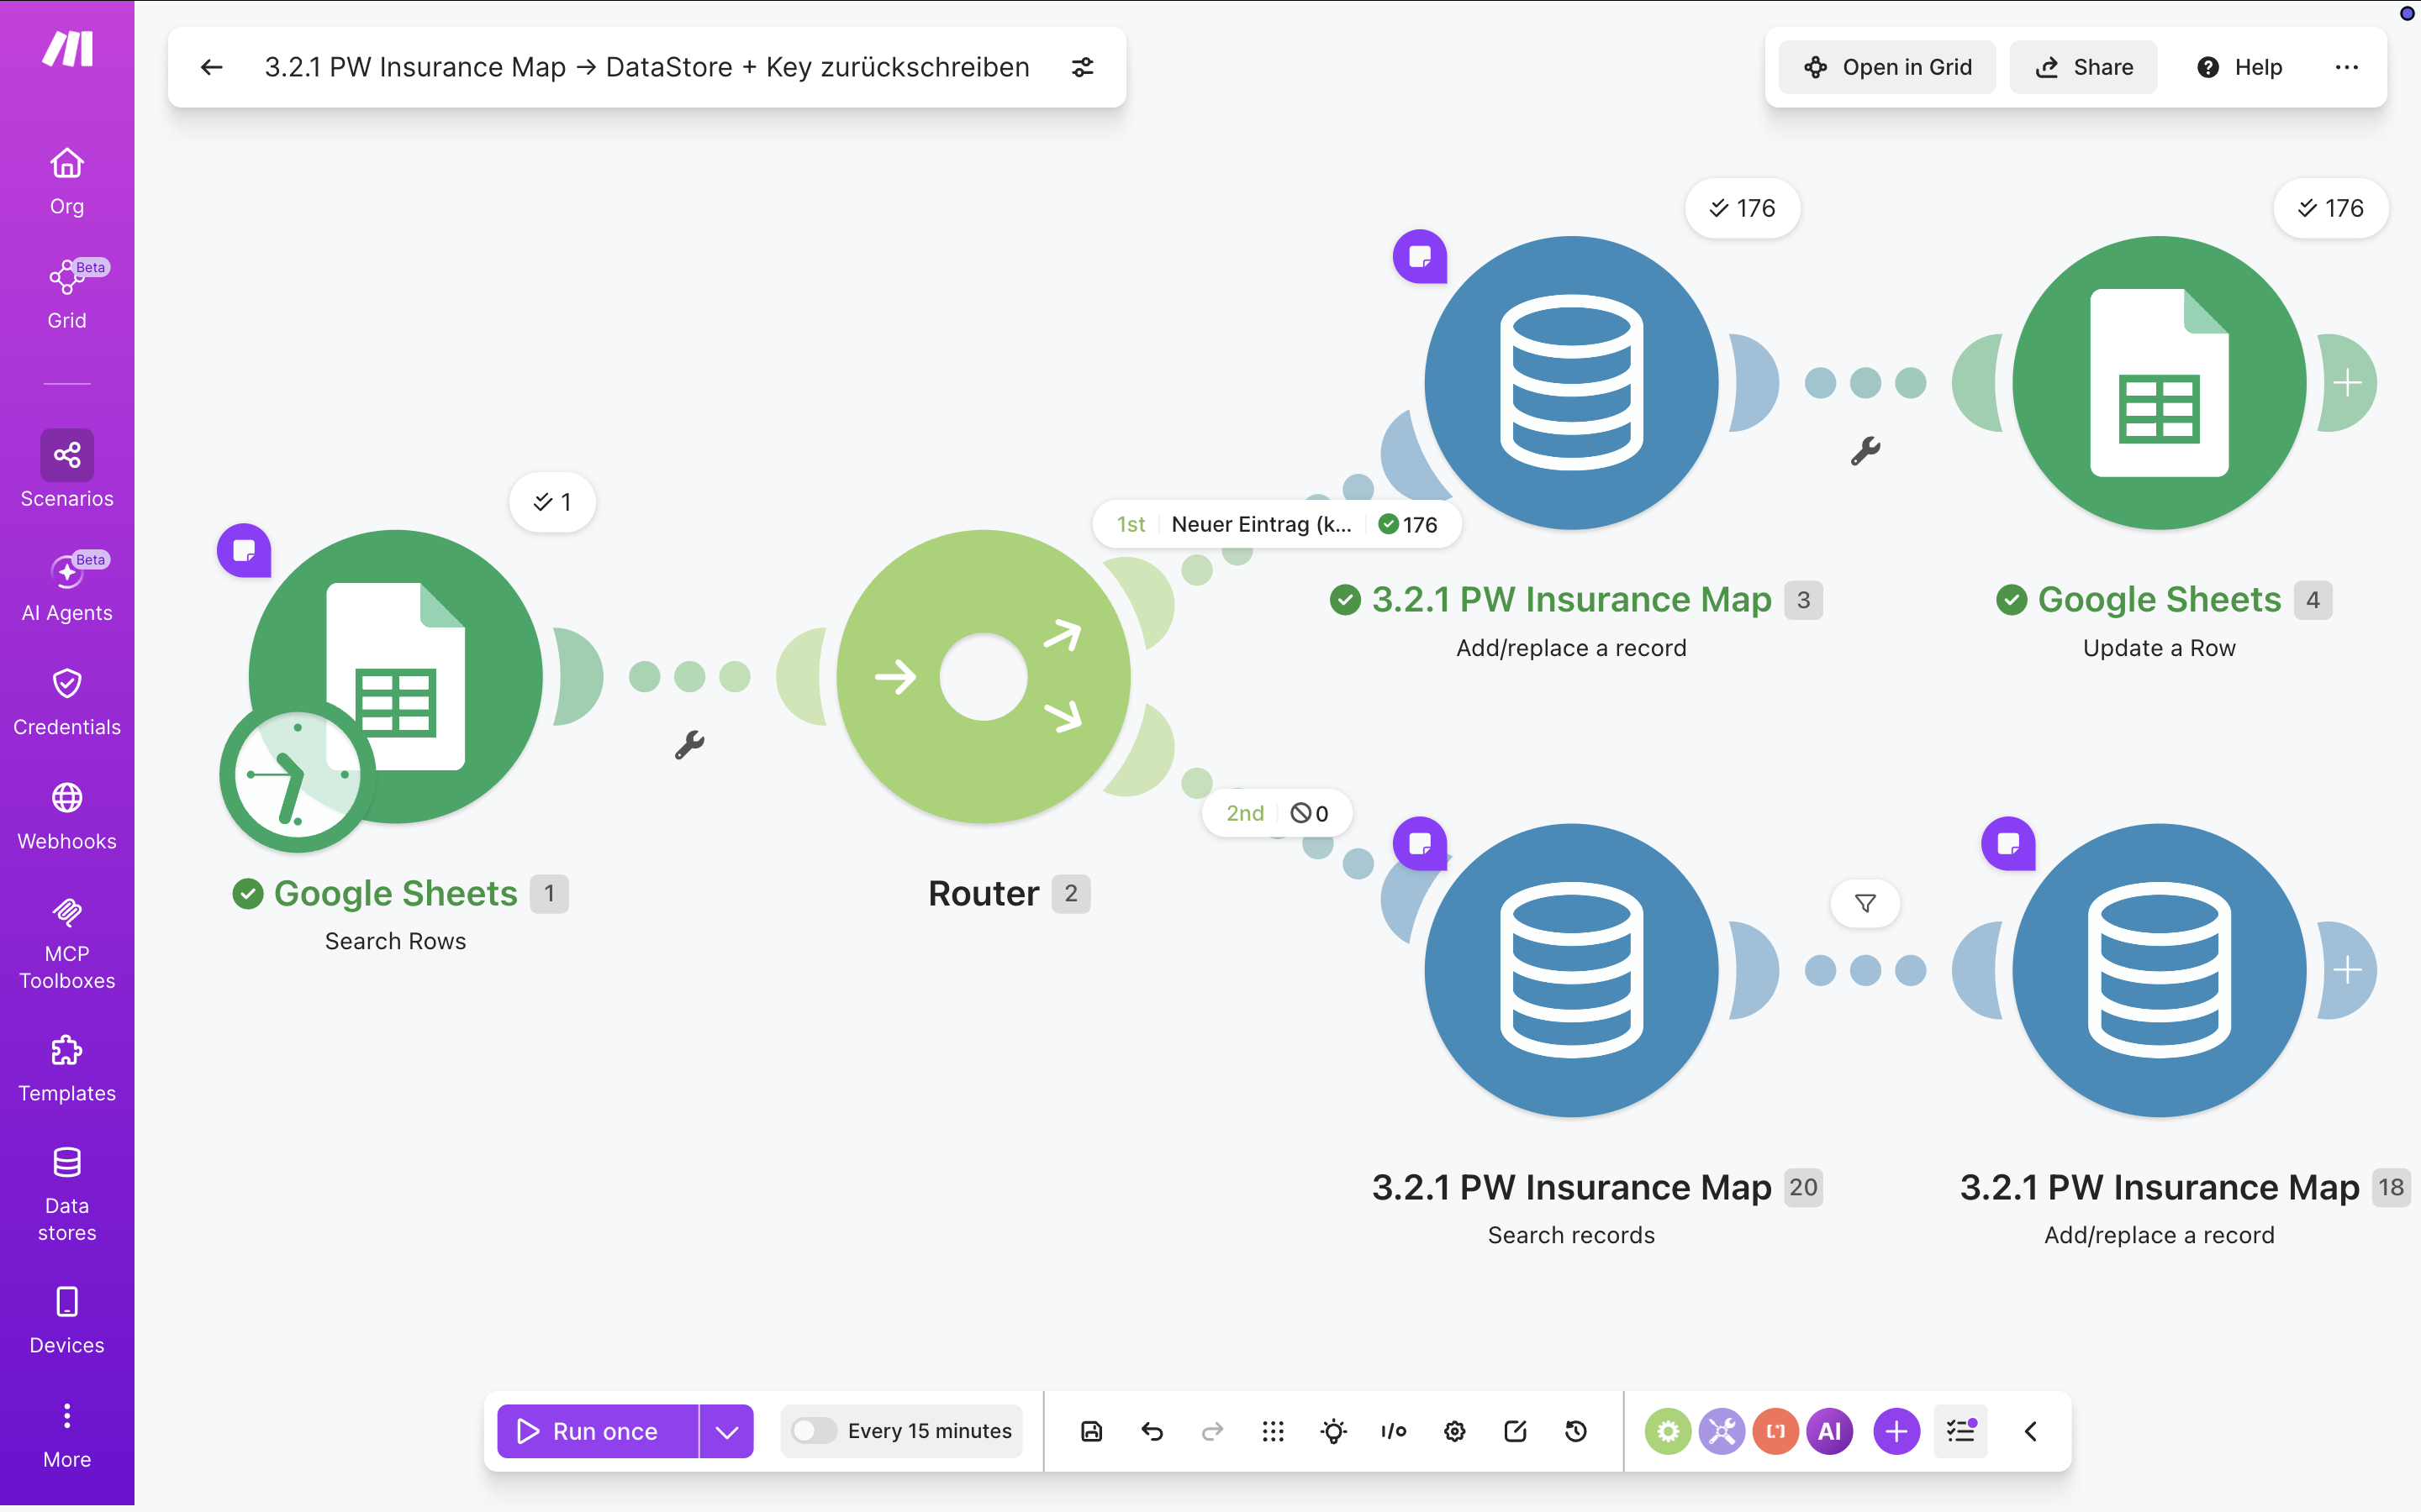The width and height of the screenshot is (2421, 1512).
Task: Open the note on PW Insurance Map module 3
Action: (1420, 257)
